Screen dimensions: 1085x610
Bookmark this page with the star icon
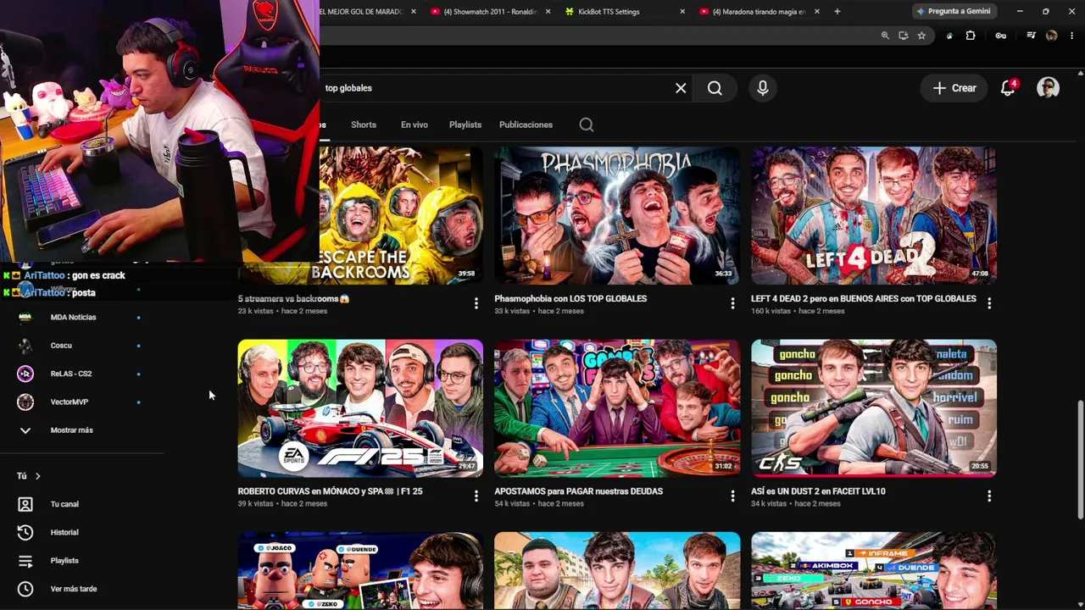[x=921, y=36]
